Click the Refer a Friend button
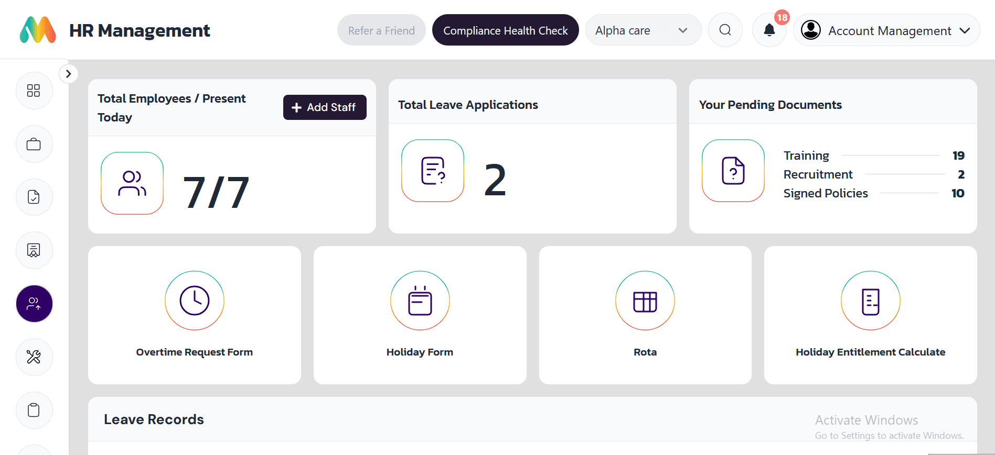 (x=381, y=30)
